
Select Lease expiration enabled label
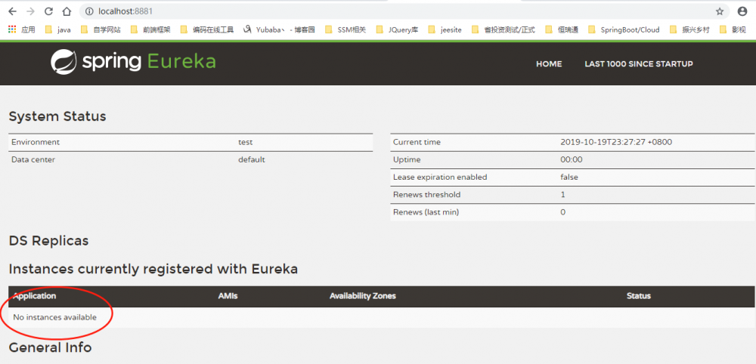click(x=440, y=177)
